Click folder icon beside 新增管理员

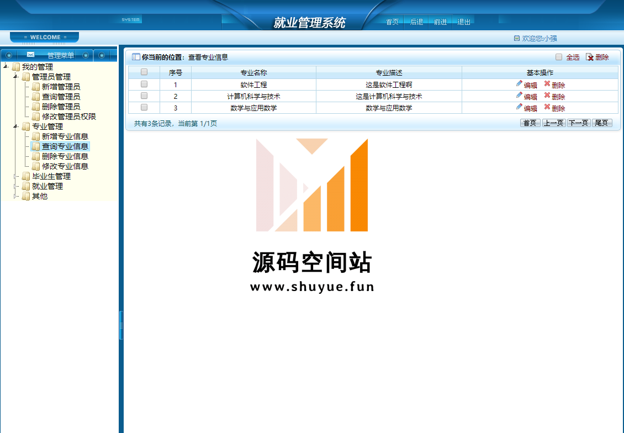click(36, 87)
